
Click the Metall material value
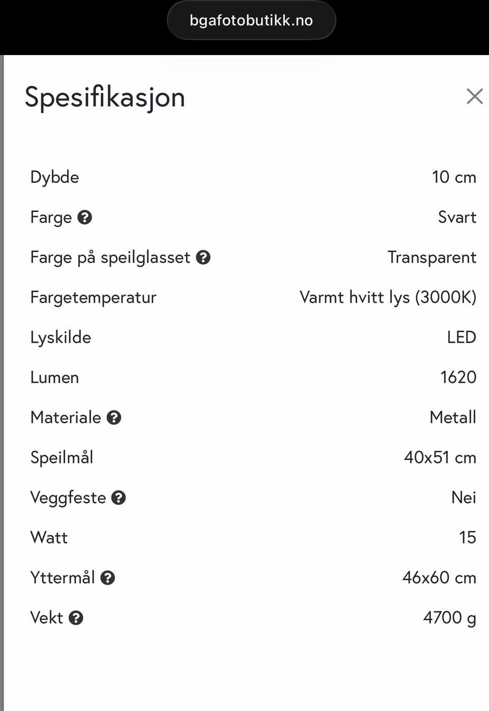452,418
